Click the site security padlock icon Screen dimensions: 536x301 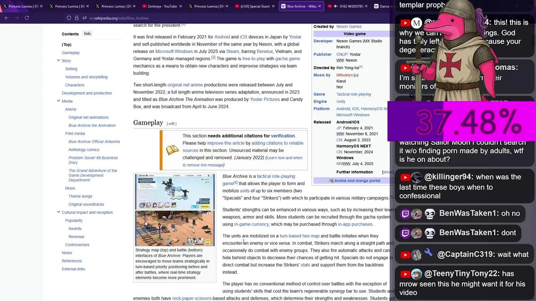coord(77,18)
